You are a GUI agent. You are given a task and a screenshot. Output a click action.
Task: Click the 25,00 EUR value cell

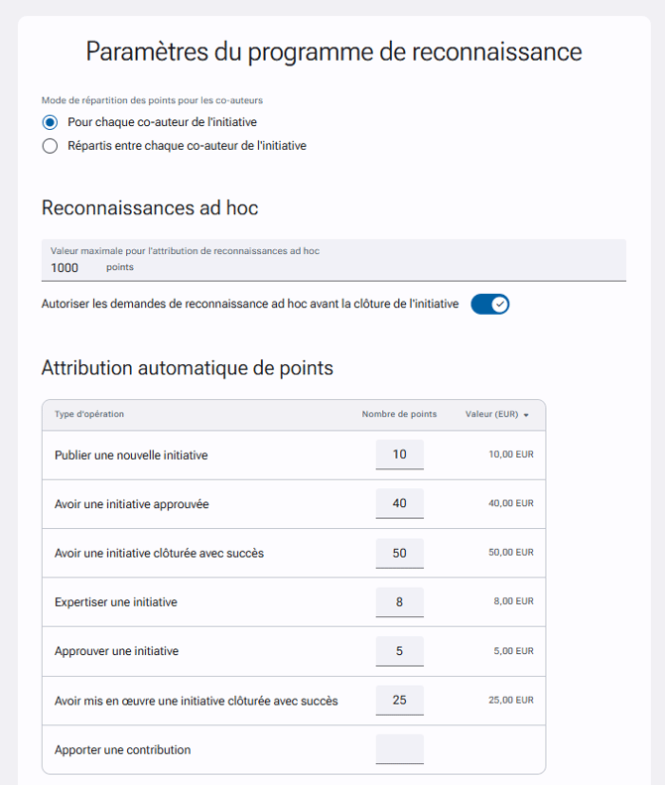coord(511,701)
